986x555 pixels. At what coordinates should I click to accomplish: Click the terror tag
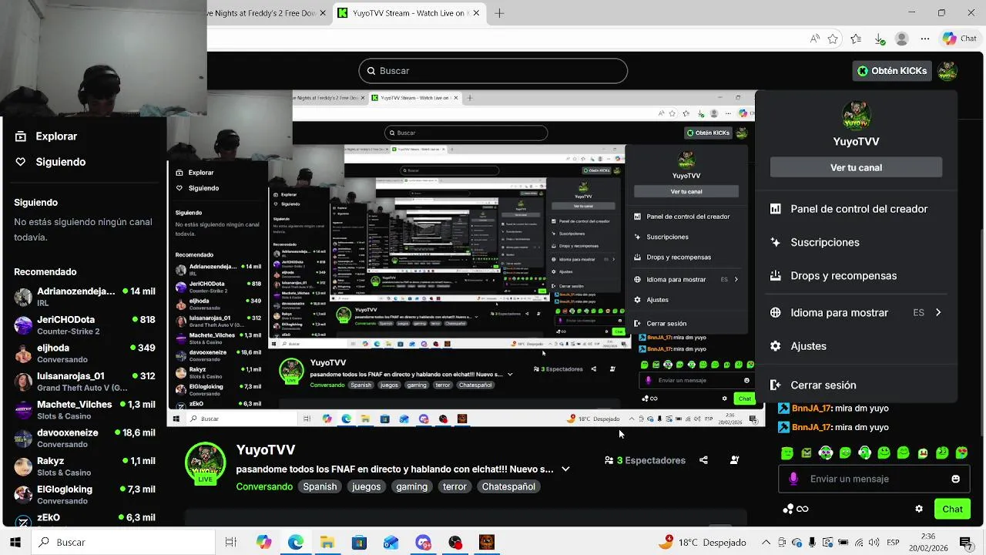point(454,486)
